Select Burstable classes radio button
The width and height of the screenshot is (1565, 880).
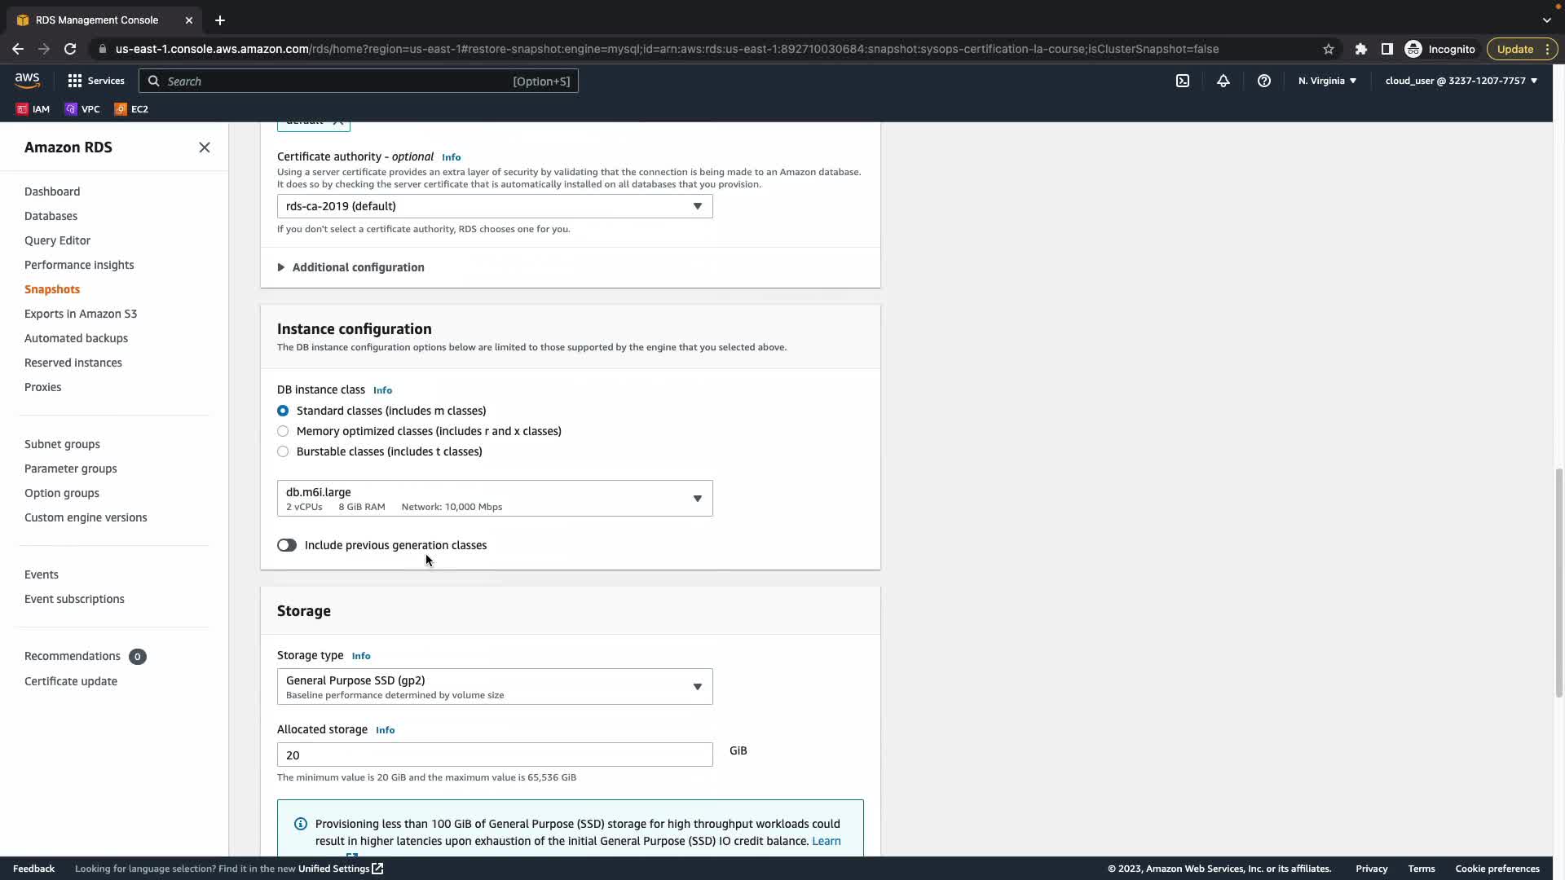tap(283, 451)
